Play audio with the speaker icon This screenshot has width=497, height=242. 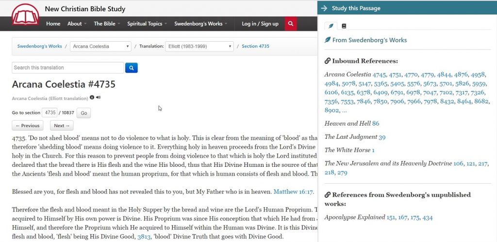pyautogui.click(x=98, y=97)
